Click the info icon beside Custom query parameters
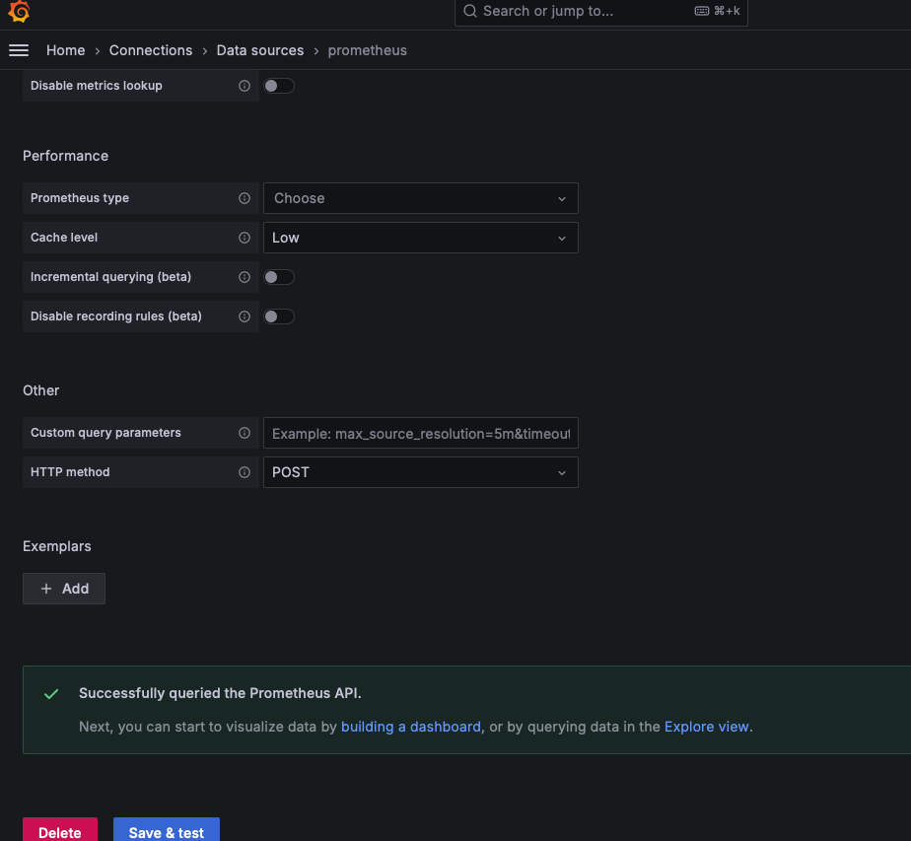911x841 pixels. (x=244, y=433)
